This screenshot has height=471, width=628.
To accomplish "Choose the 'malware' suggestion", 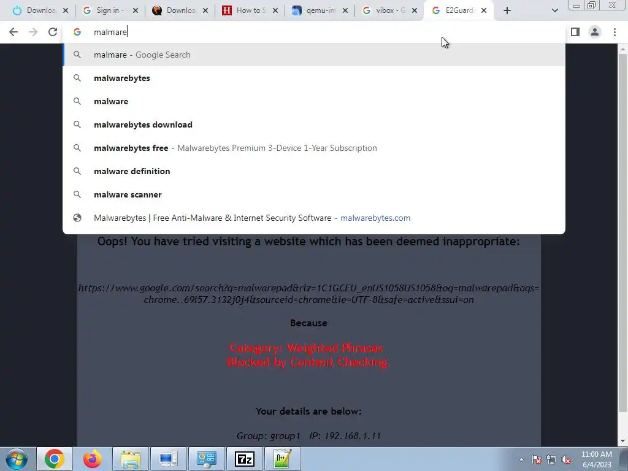I will click(x=314, y=101).
